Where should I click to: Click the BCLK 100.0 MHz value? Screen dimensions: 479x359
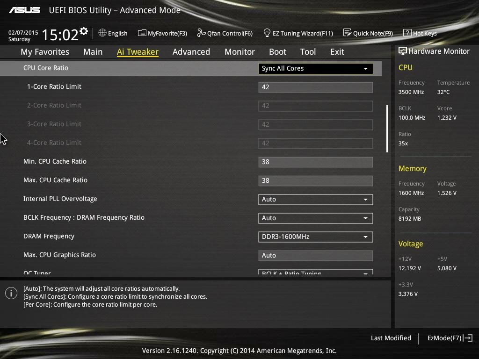point(412,117)
